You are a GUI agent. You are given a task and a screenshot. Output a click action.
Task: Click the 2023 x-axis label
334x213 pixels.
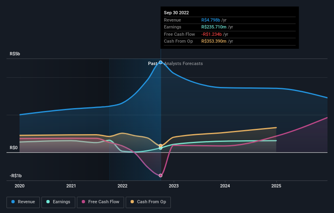tap(174, 186)
